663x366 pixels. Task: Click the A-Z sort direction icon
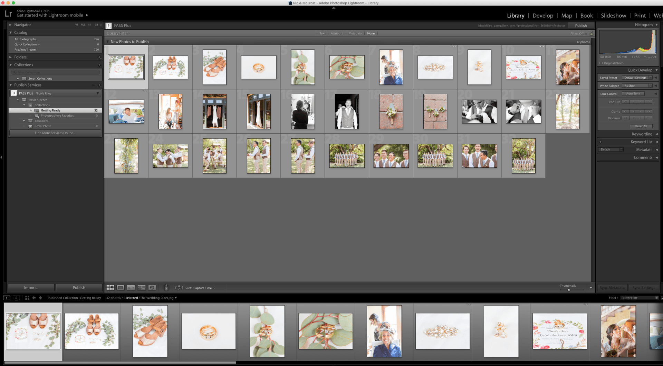point(179,288)
